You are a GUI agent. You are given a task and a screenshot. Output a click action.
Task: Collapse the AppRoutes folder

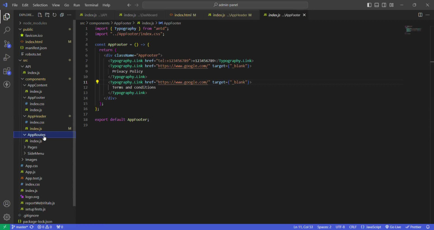[x=36, y=135]
